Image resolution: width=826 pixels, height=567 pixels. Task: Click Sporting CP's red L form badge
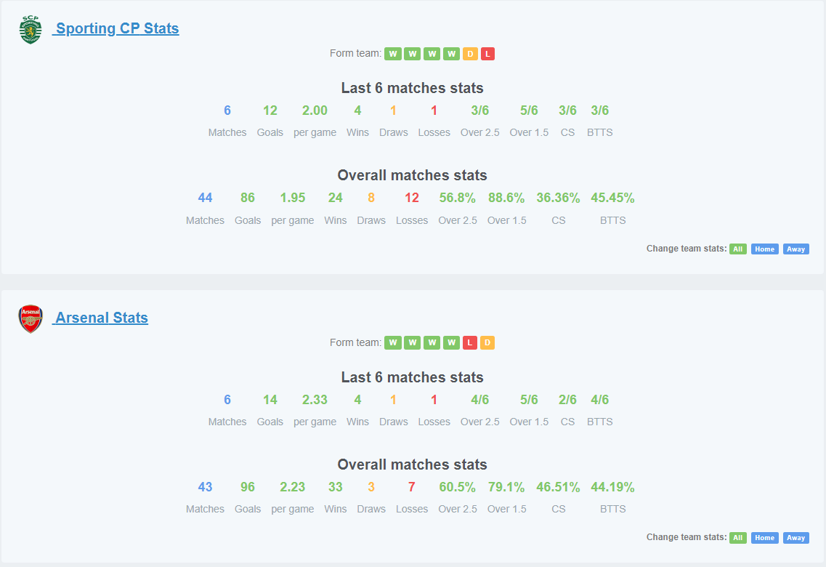click(x=487, y=54)
